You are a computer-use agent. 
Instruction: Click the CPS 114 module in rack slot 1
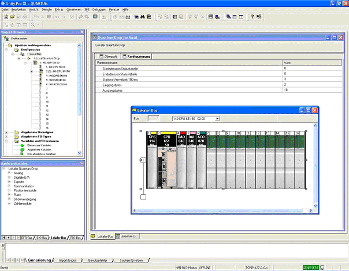[152, 160]
